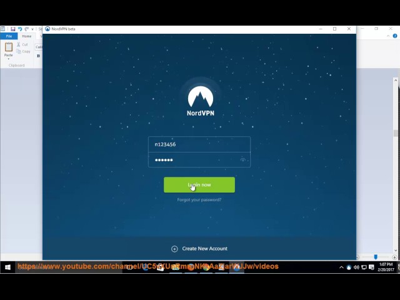This screenshot has height=300, width=400.
Task: Toggle Bold formatting in WordPad
Action: click(39, 56)
